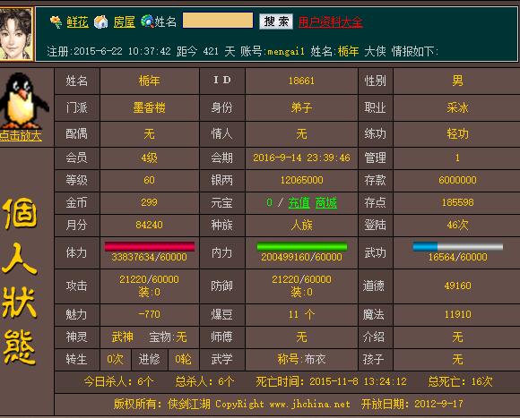This screenshot has width=520, height=418.
Task: Select the 练功 value 轻功
Action: click(x=457, y=133)
